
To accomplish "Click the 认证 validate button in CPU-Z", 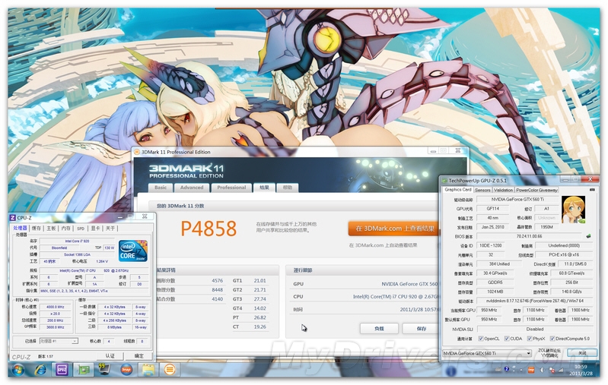I will (x=110, y=355).
